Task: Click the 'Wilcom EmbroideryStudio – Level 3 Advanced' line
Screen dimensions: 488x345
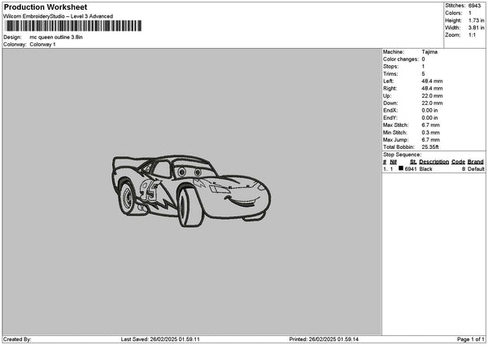Action: (58, 16)
